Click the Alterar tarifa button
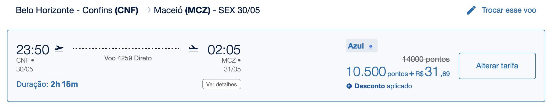The height and width of the screenshot is (107, 550). [x=497, y=66]
